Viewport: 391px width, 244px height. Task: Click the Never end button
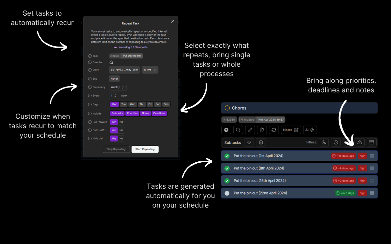(x=114, y=79)
